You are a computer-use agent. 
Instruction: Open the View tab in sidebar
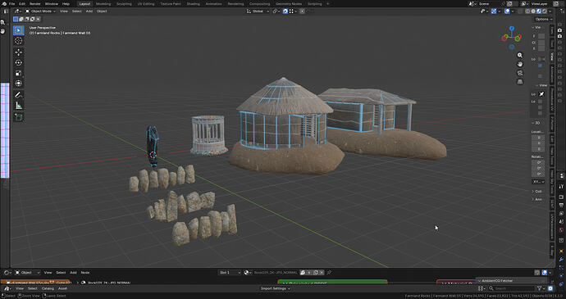coord(552,57)
